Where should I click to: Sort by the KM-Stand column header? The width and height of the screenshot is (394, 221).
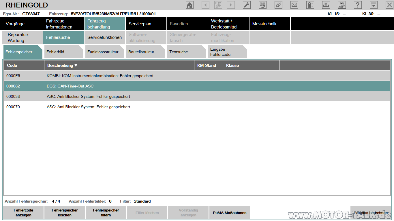[x=209, y=65]
